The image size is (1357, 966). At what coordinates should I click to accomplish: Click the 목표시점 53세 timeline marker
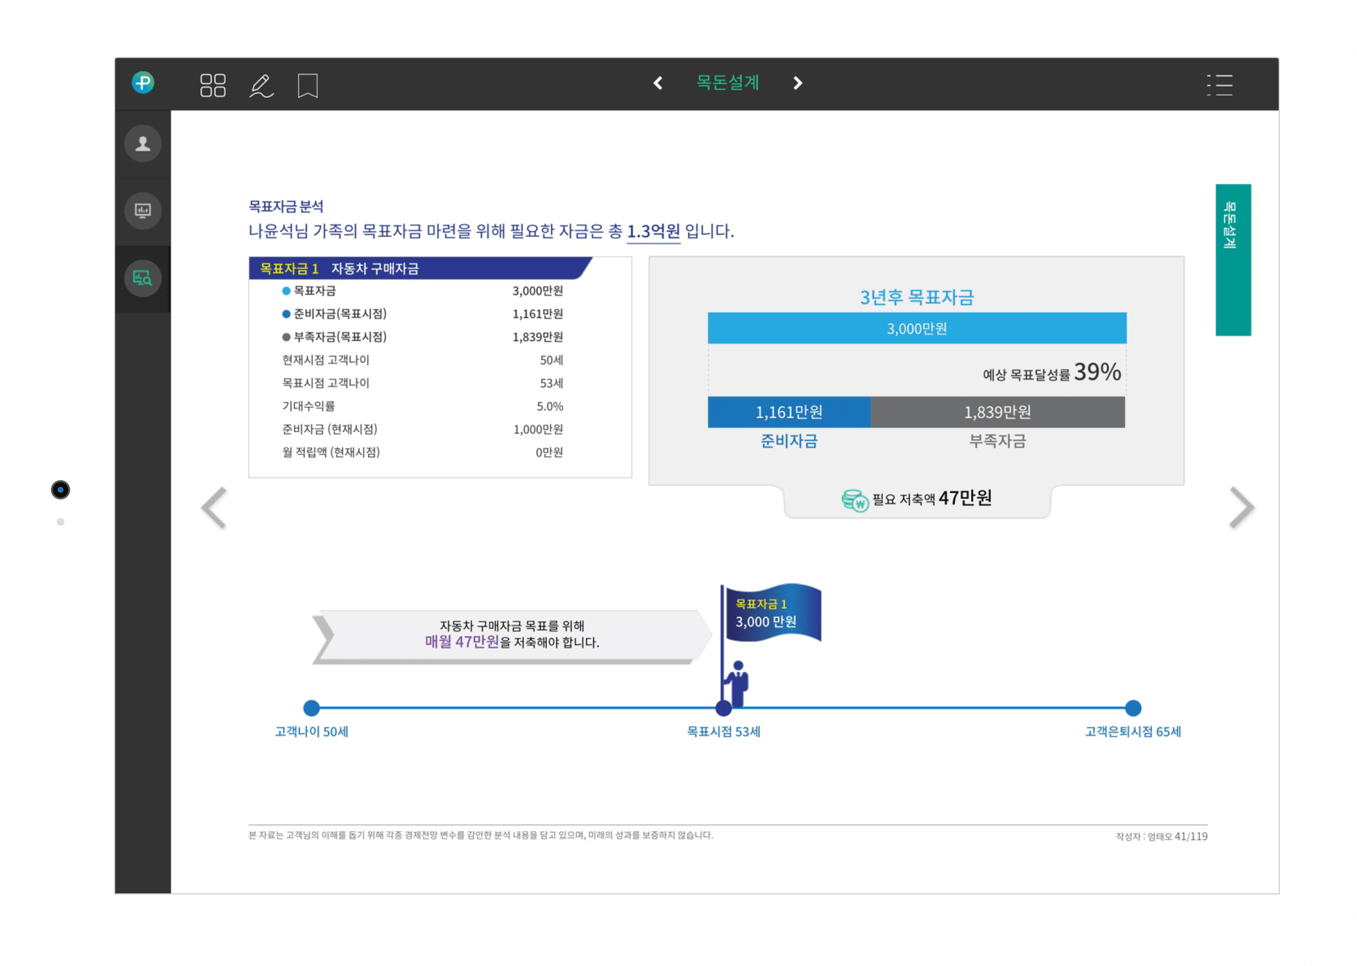coord(724,708)
